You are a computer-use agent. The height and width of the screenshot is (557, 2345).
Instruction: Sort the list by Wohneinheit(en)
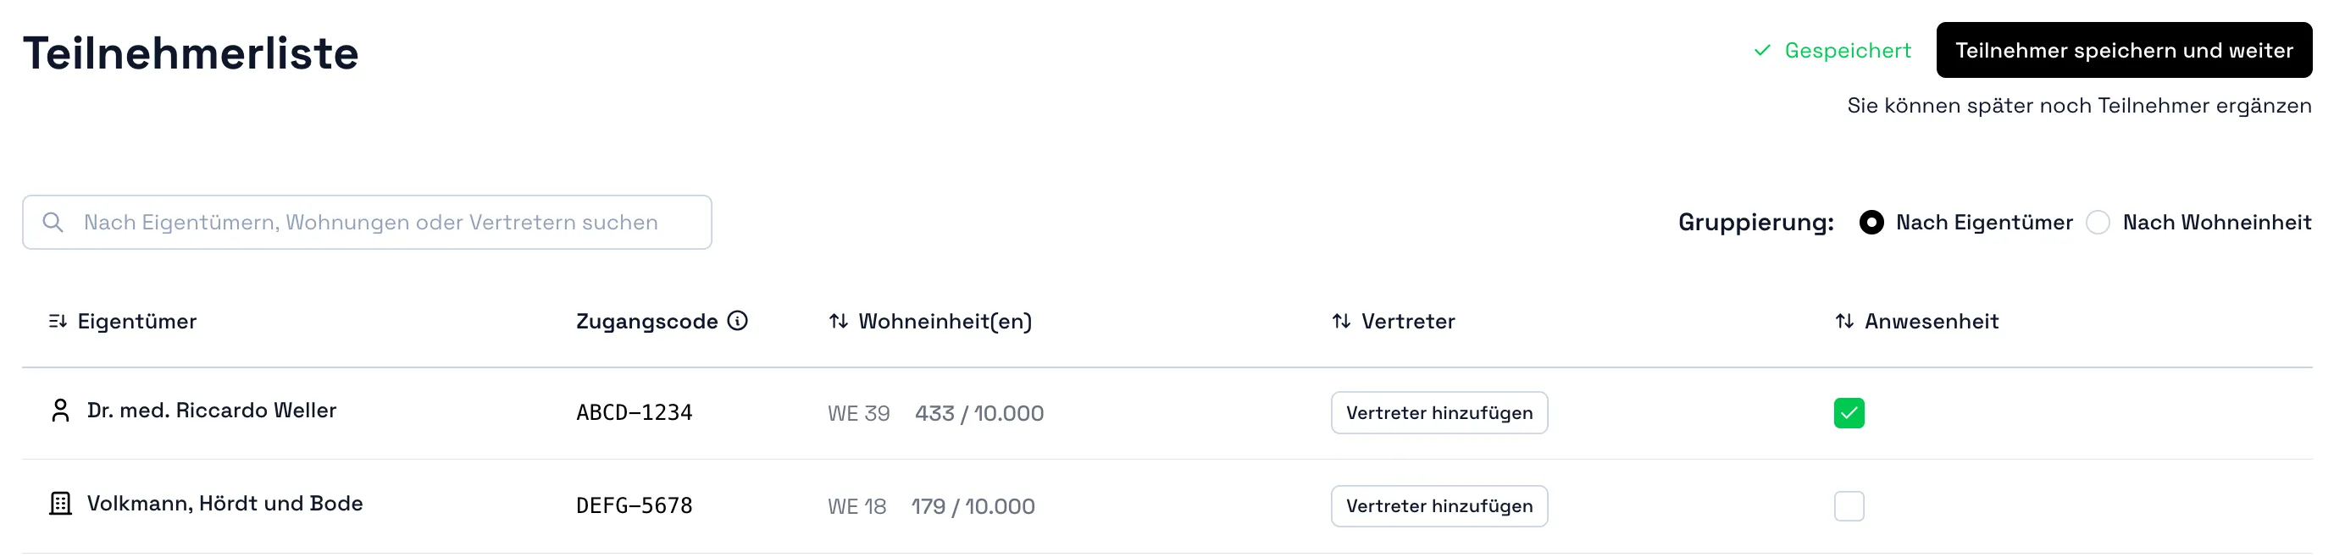839,320
